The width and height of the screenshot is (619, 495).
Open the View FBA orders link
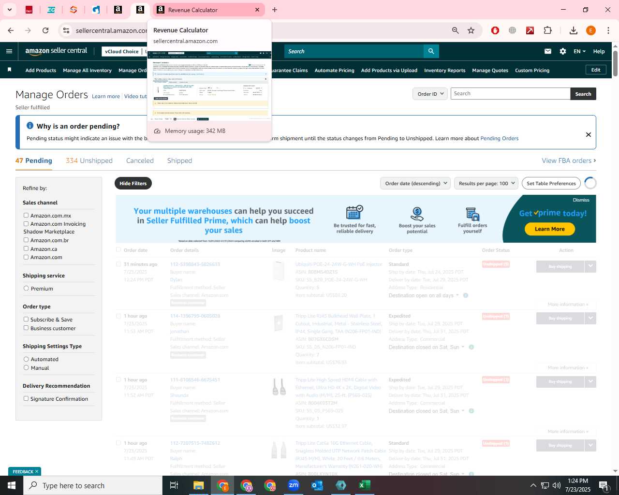click(x=569, y=160)
